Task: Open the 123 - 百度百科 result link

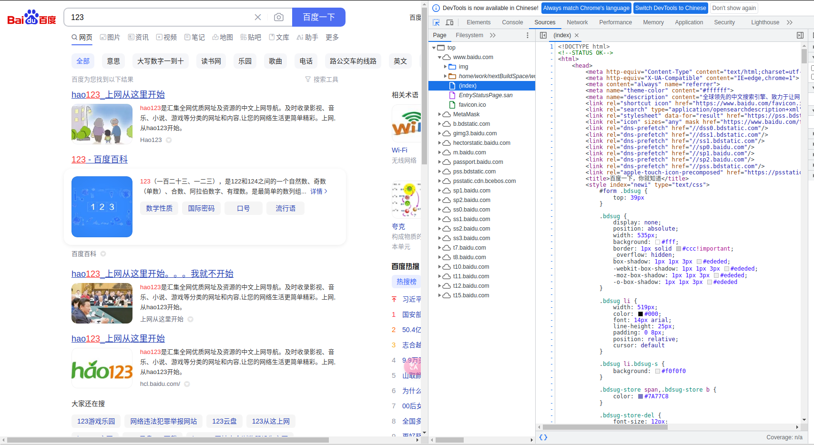Action: [100, 159]
